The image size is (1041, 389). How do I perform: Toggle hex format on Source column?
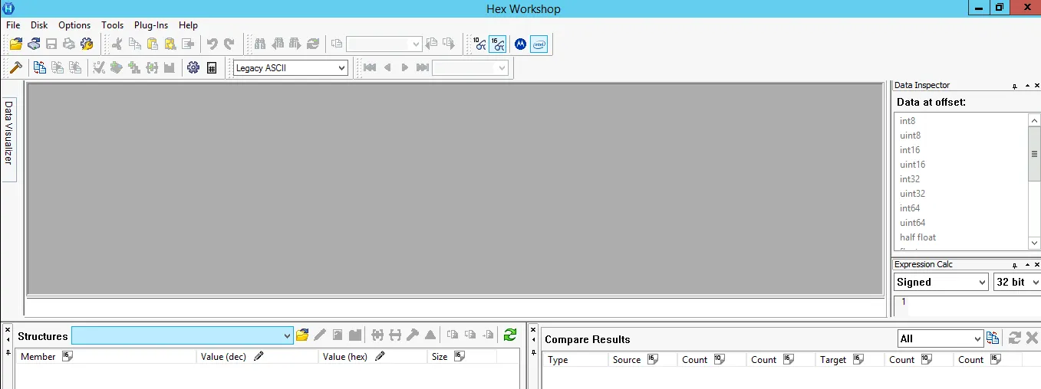[x=653, y=359]
